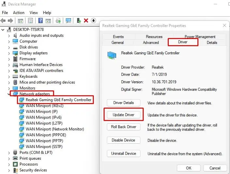Open the Action menu
Screen dimensions: 230x174
click(19, 13)
